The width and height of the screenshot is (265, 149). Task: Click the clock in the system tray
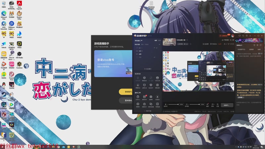(256, 147)
